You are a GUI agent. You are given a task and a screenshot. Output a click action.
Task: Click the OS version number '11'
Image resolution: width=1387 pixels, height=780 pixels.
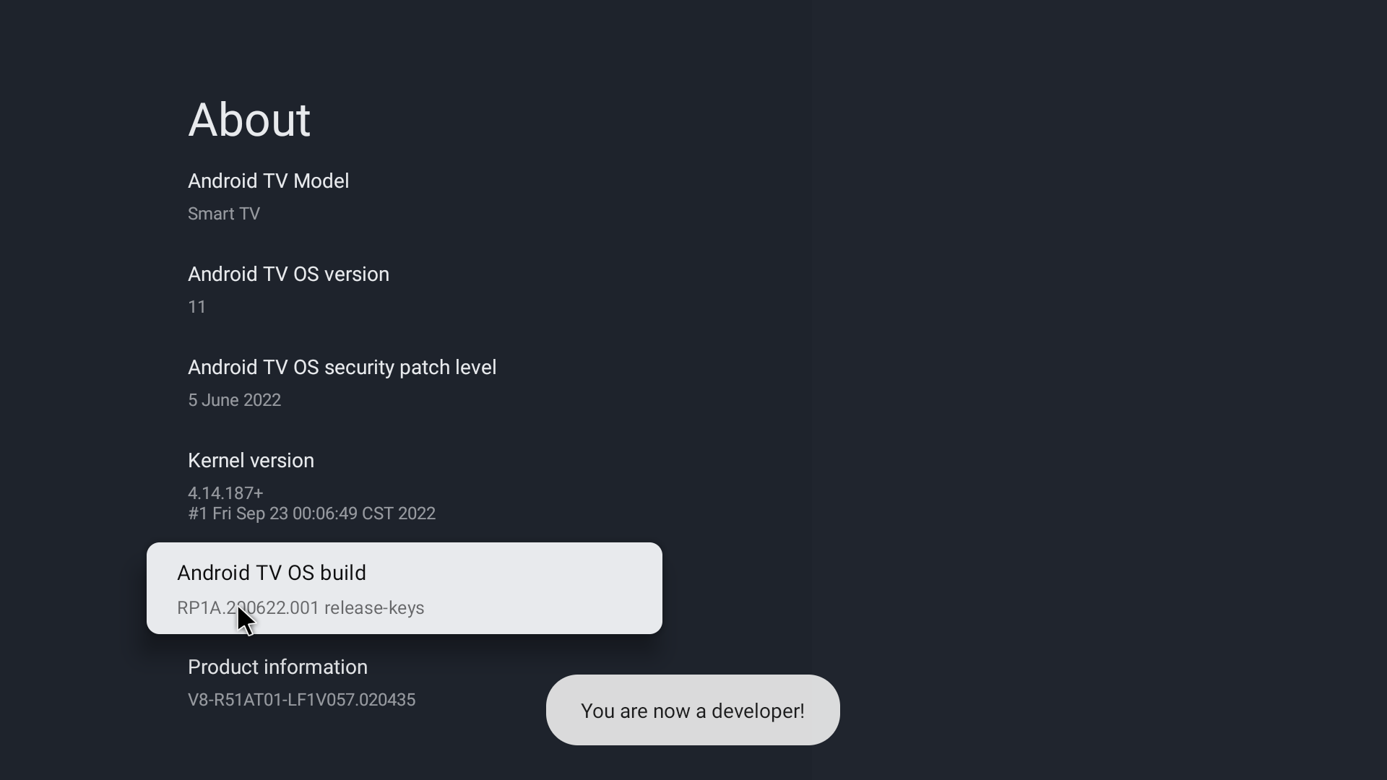pyautogui.click(x=196, y=307)
